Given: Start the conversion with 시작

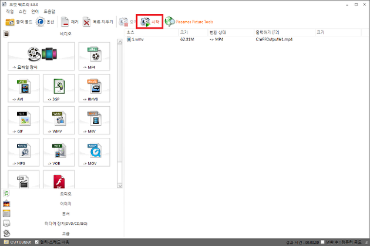Looking at the screenshot, I should point(150,22).
